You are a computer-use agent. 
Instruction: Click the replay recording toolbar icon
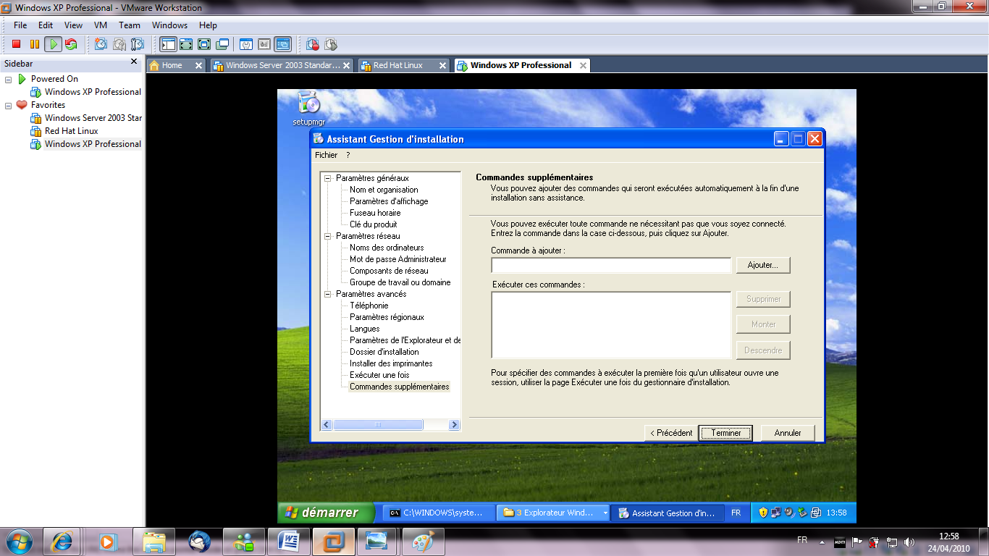click(331, 44)
